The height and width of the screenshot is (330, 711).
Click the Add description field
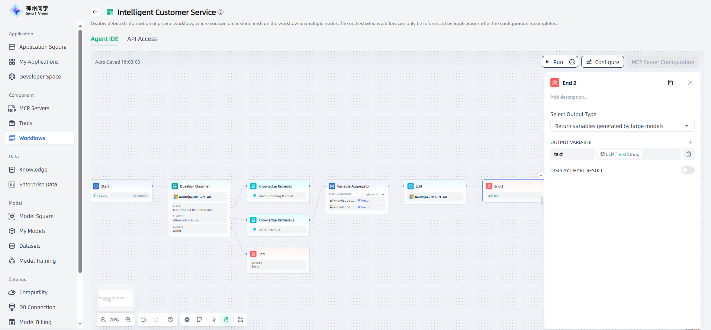click(x=569, y=97)
